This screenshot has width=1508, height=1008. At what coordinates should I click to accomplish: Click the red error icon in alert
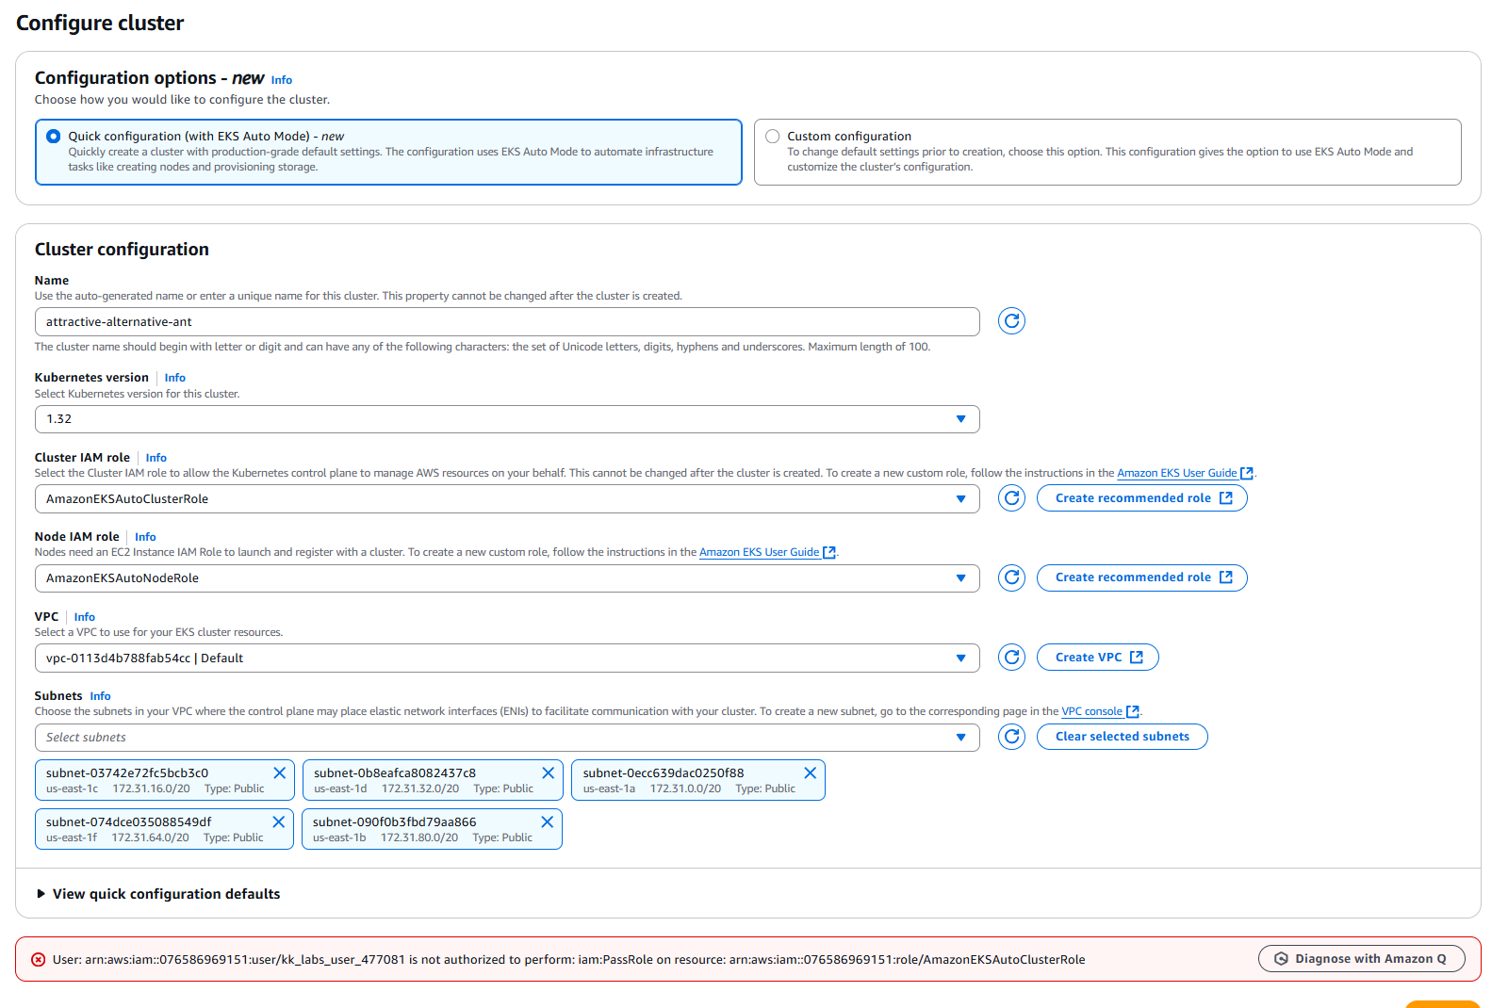[x=39, y=960]
